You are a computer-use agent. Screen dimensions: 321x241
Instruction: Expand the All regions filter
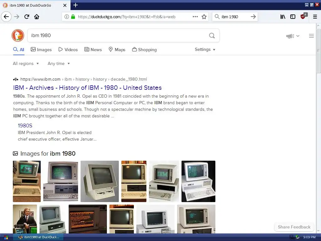click(26, 63)
